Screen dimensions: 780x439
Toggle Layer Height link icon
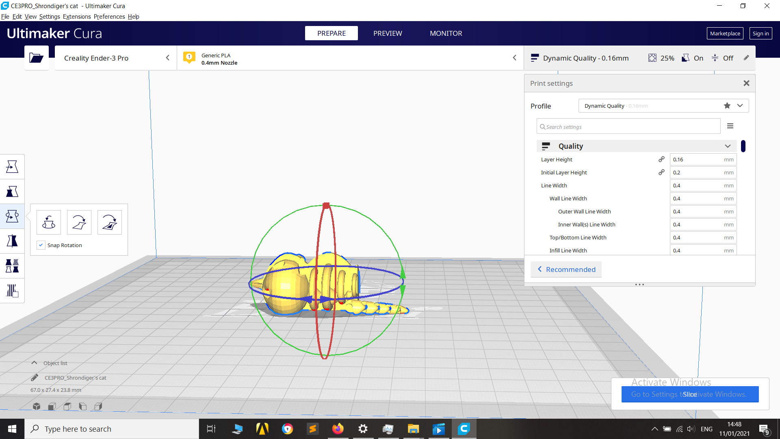coord(661,159)
